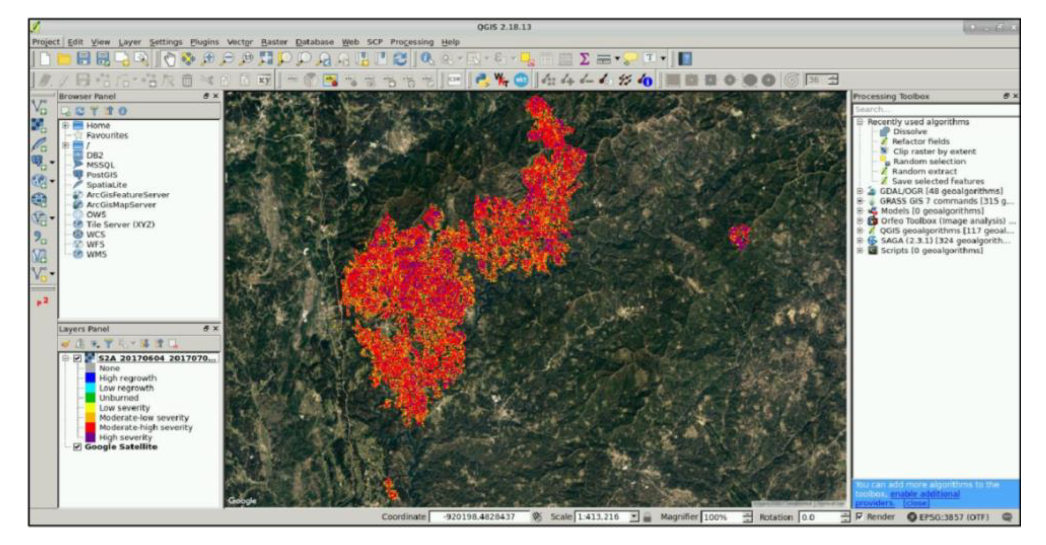Toggle the Render checkbox in status bar
1046x545 pixels.
pyautogui.click(x=859, y=516)
